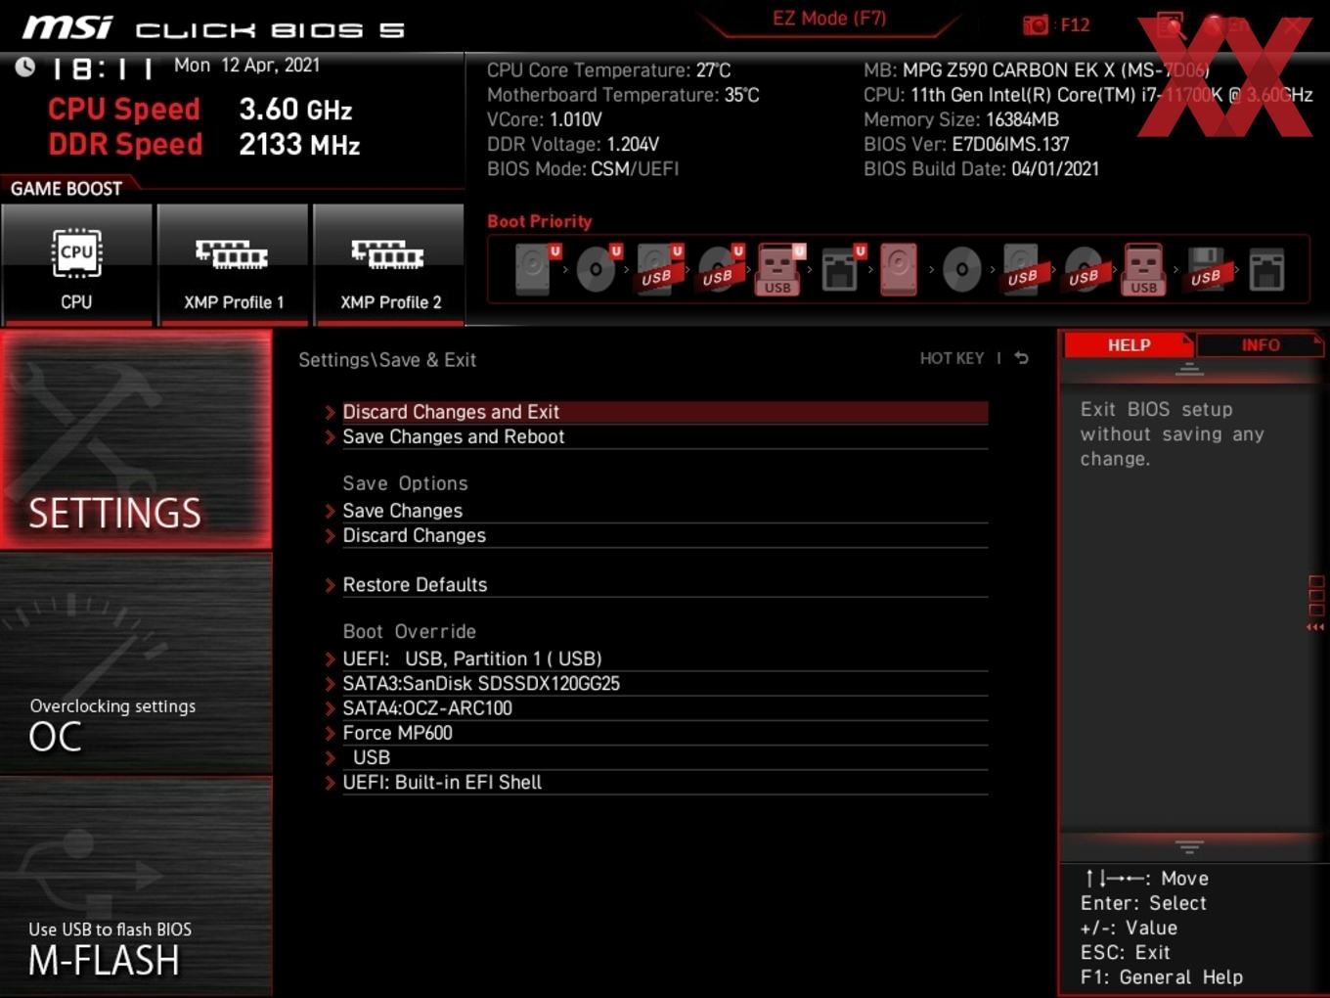Click the BIOS Ver: E7D06IMS.137 line
1330x998 pixels.
(x=966, y=144)
